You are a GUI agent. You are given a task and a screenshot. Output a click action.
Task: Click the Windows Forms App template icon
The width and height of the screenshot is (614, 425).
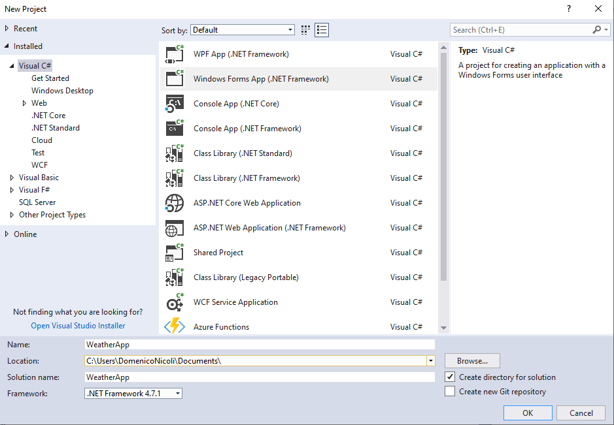click(x=175, y=78)
